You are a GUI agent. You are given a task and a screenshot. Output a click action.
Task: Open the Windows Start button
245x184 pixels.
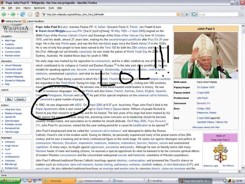(10, 181)
